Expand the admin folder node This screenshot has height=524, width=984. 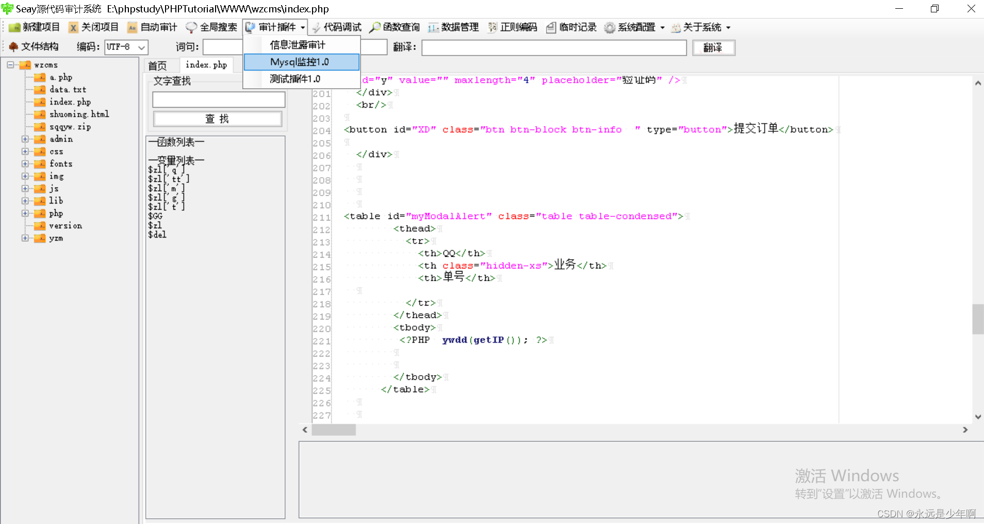[25, 139]
